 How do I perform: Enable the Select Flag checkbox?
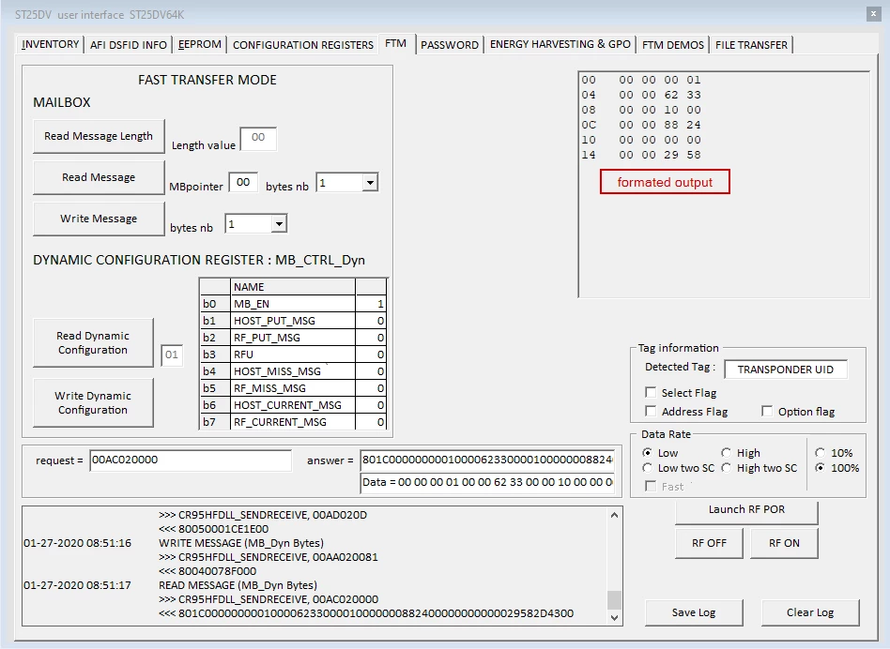point(651,393)
